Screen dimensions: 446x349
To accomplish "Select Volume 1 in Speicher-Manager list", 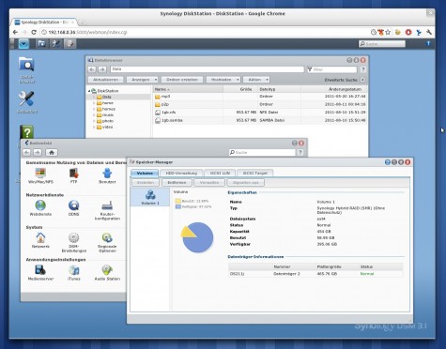I will coord(150,197).
